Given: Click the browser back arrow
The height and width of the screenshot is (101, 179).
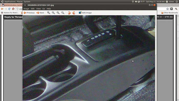Looking at the screenshot, I should [2, 9].
